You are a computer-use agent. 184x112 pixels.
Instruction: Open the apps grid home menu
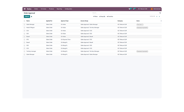25,9
